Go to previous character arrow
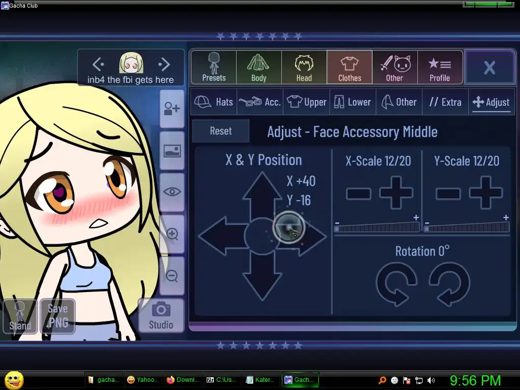Image resolution: width=520 pixels, height=390 pixels. click(98, 64)
